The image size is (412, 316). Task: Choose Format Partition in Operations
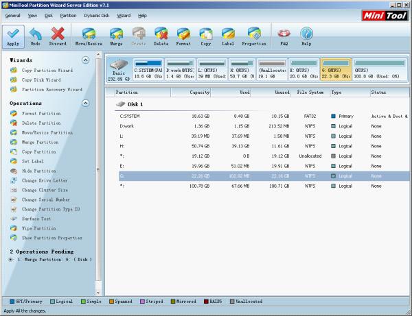[41, 113]
